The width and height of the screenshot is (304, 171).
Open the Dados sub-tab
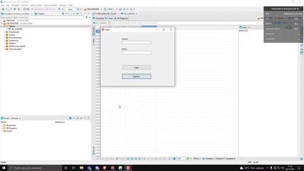(x=109, y=18)
